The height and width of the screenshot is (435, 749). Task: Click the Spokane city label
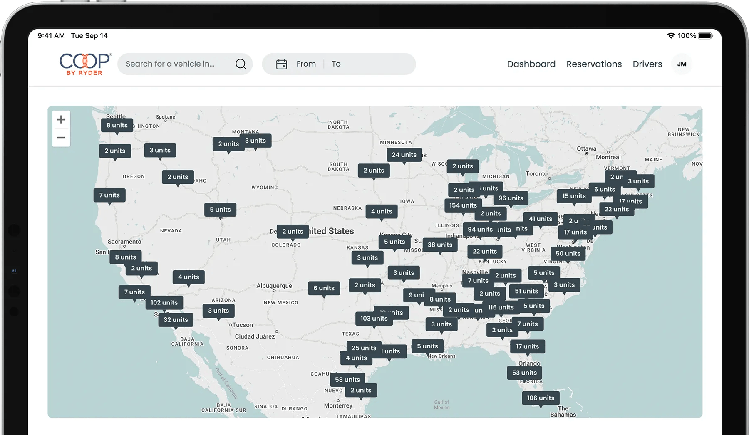click(166, 117)
